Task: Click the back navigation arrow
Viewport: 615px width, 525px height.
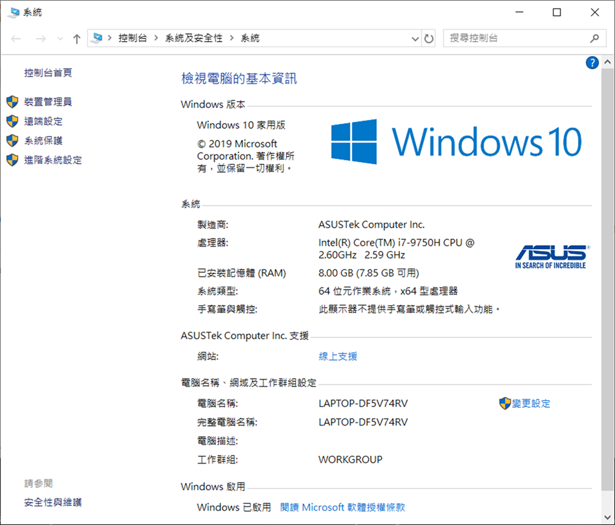Action: point(16,38)
